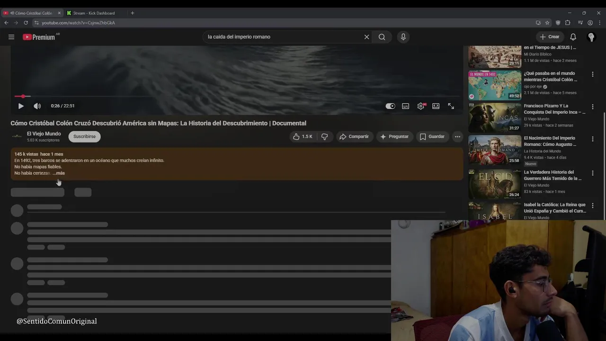The height and width of the screenshot is (341, 606).
Task: Click the 'Mi Diario Bíblico' channel name
Action: pos(537,54)
